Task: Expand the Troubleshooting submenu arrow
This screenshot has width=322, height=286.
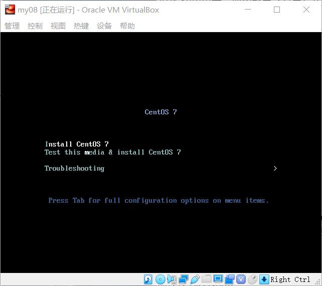Action: 275,168
